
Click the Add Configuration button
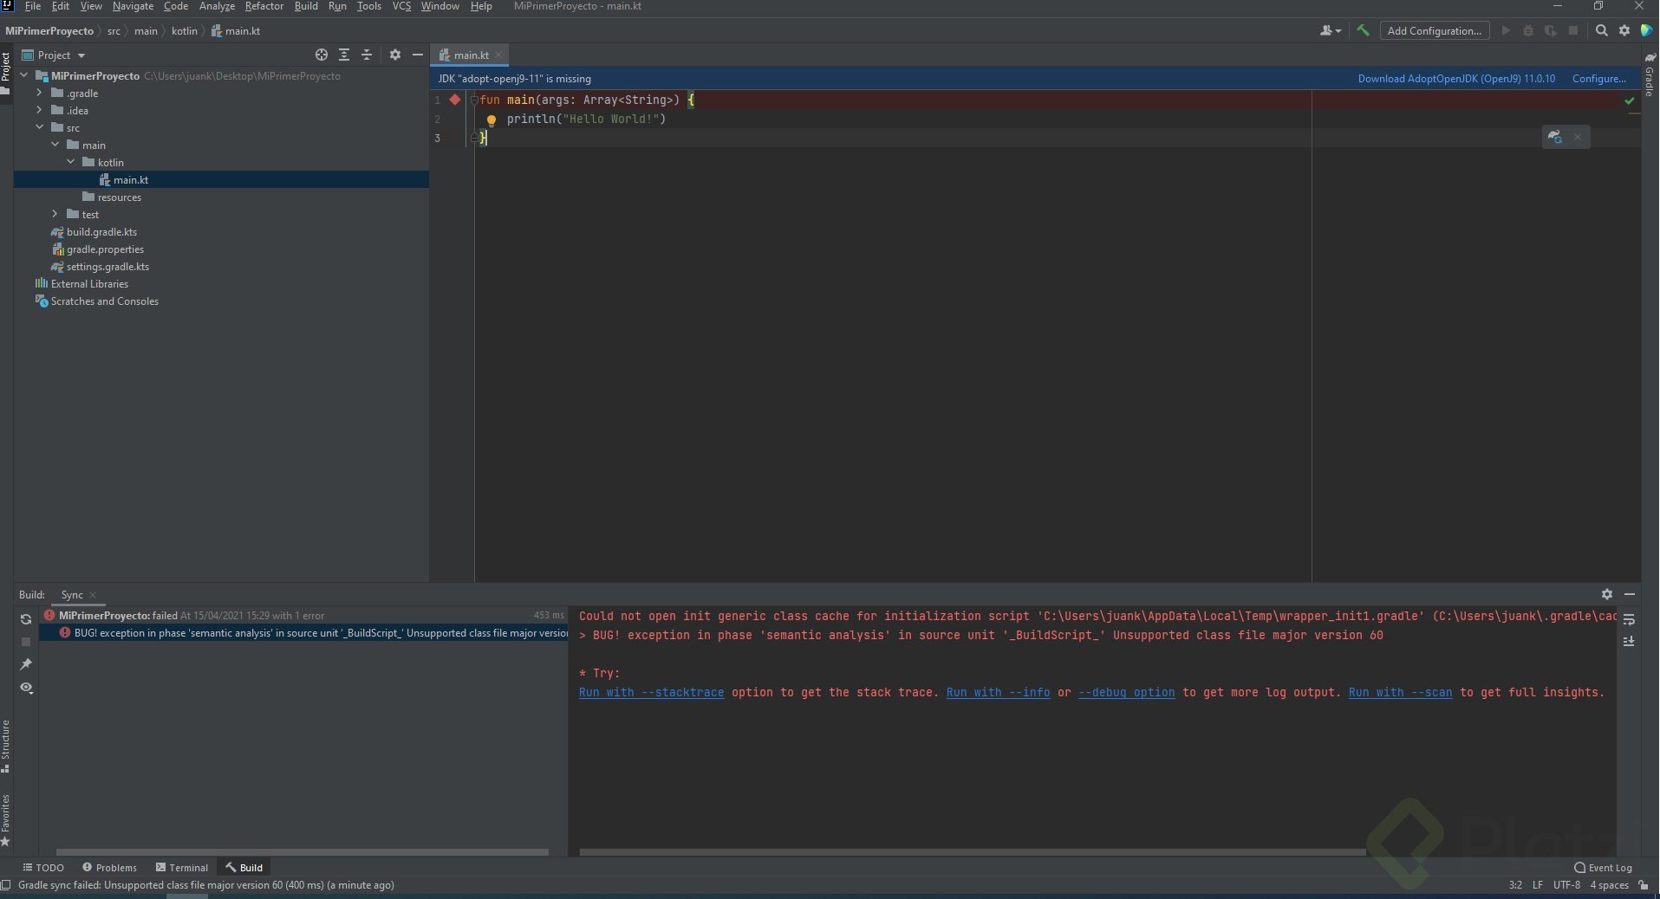coord(1434,30)
